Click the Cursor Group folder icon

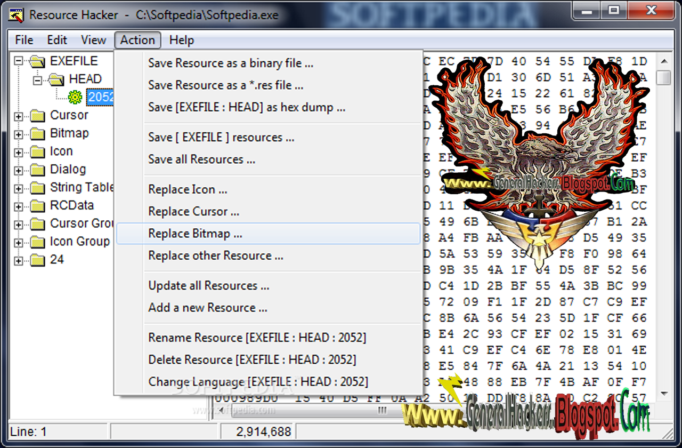[x=38, y=224]
